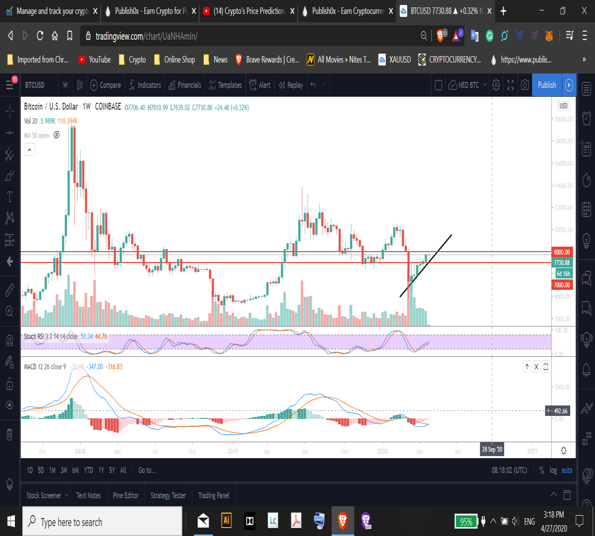This screenshot has height=536, width=595.
Task: Undo the last chart action
Action: coord(313,85)
